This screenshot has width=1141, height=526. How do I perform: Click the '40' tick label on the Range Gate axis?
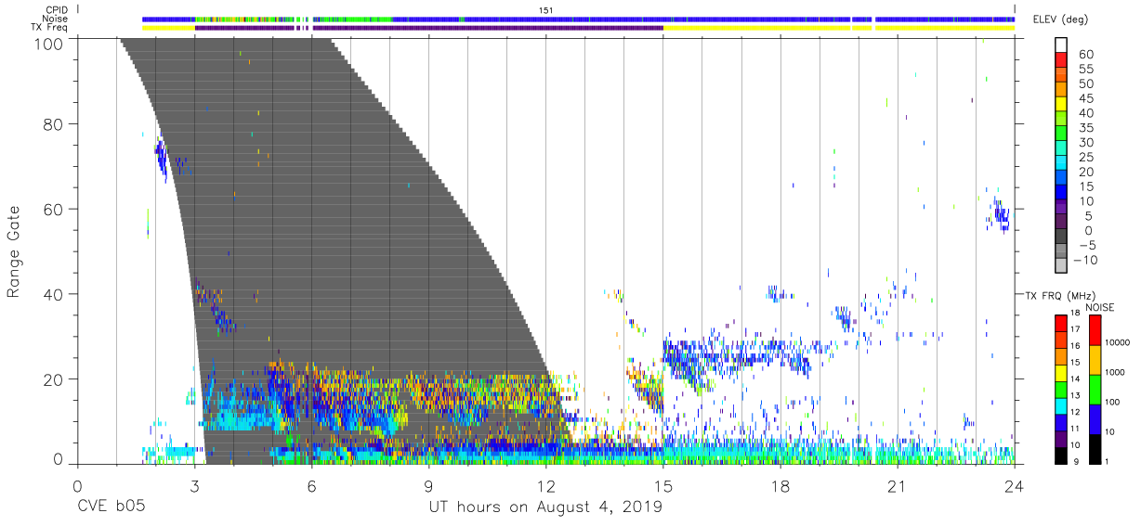click(54, 294)
